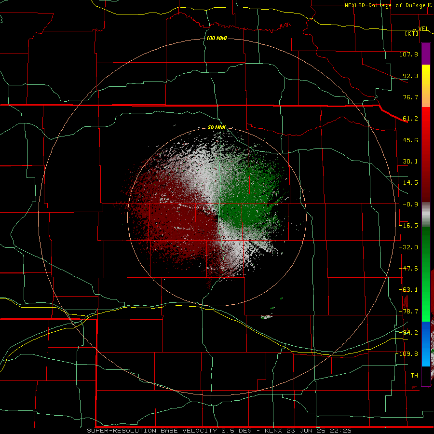Click the 100 NMI range ring label

217,38
